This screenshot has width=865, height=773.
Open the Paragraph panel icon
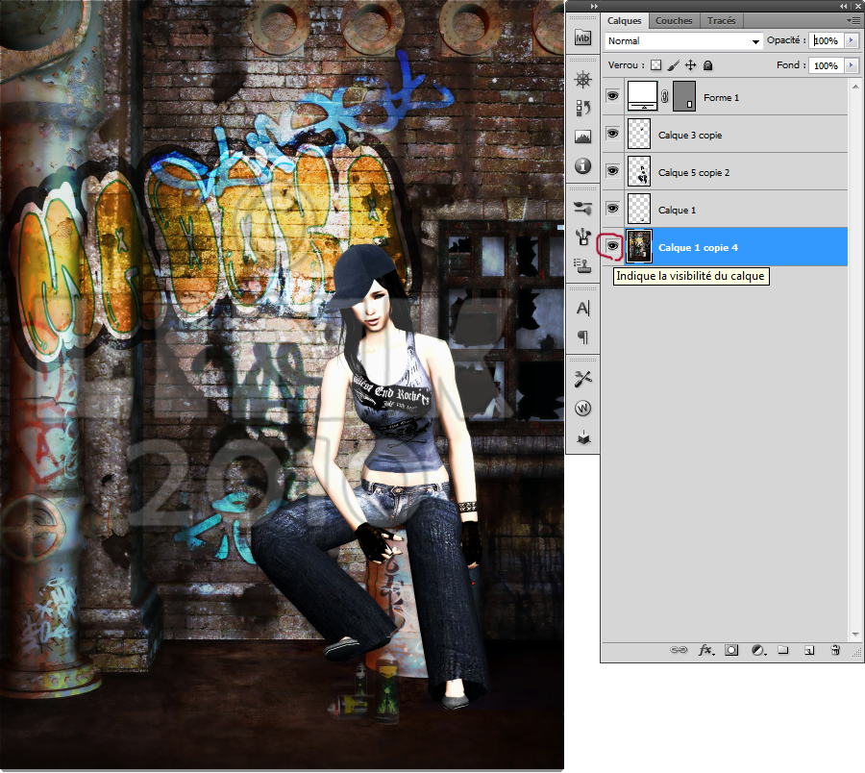[582, 337]
